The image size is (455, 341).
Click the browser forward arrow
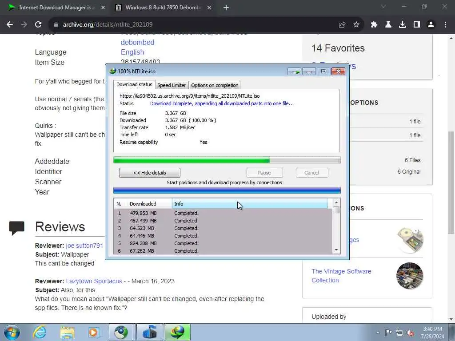(x=24, y=25)
